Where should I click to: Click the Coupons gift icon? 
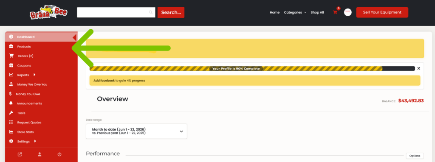coord(11,65)
